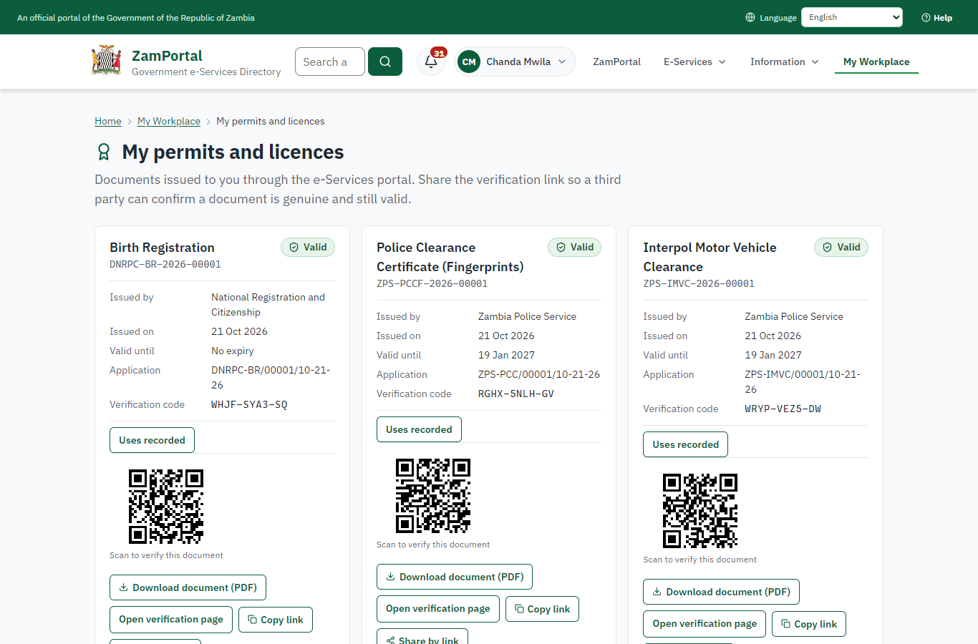Click Uses recorded for Birth Registration

pyautogui.click(x=152, y=440)
